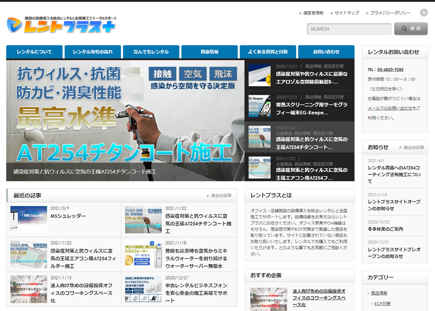The width and height of the screenshot is (435, 311).
Task: Click the メールでのお問い合わせ link
Action: pos(390,108)
